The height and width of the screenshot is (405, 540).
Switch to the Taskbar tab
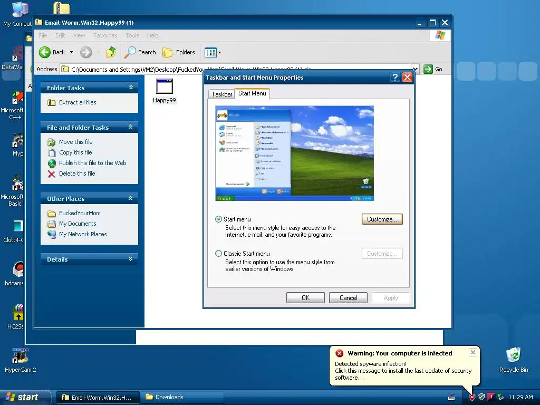pyautogui.click(x=221, y=94)
